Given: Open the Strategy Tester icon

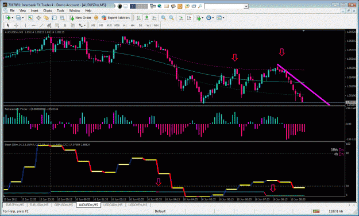Looking at the screenshot, I should [62, 18].
